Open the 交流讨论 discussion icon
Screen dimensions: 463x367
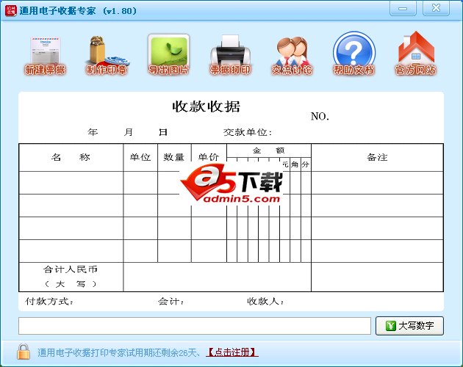(292, 55)
